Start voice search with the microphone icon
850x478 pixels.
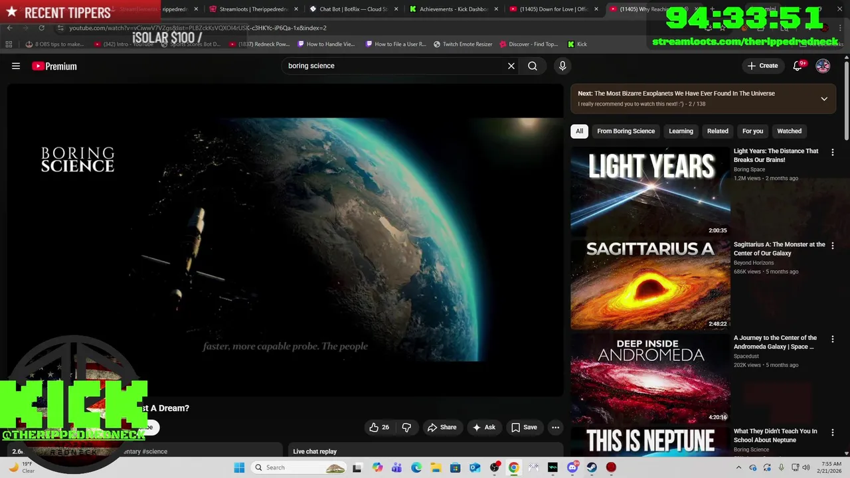[562, 66]
